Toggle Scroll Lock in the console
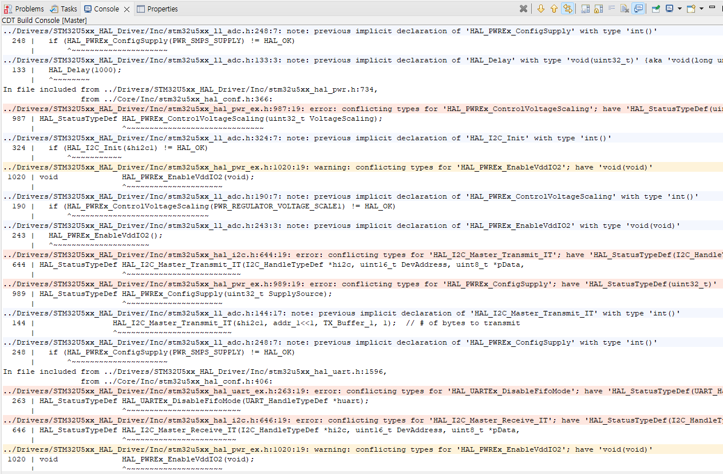723x474 pixels. (599, 9)
